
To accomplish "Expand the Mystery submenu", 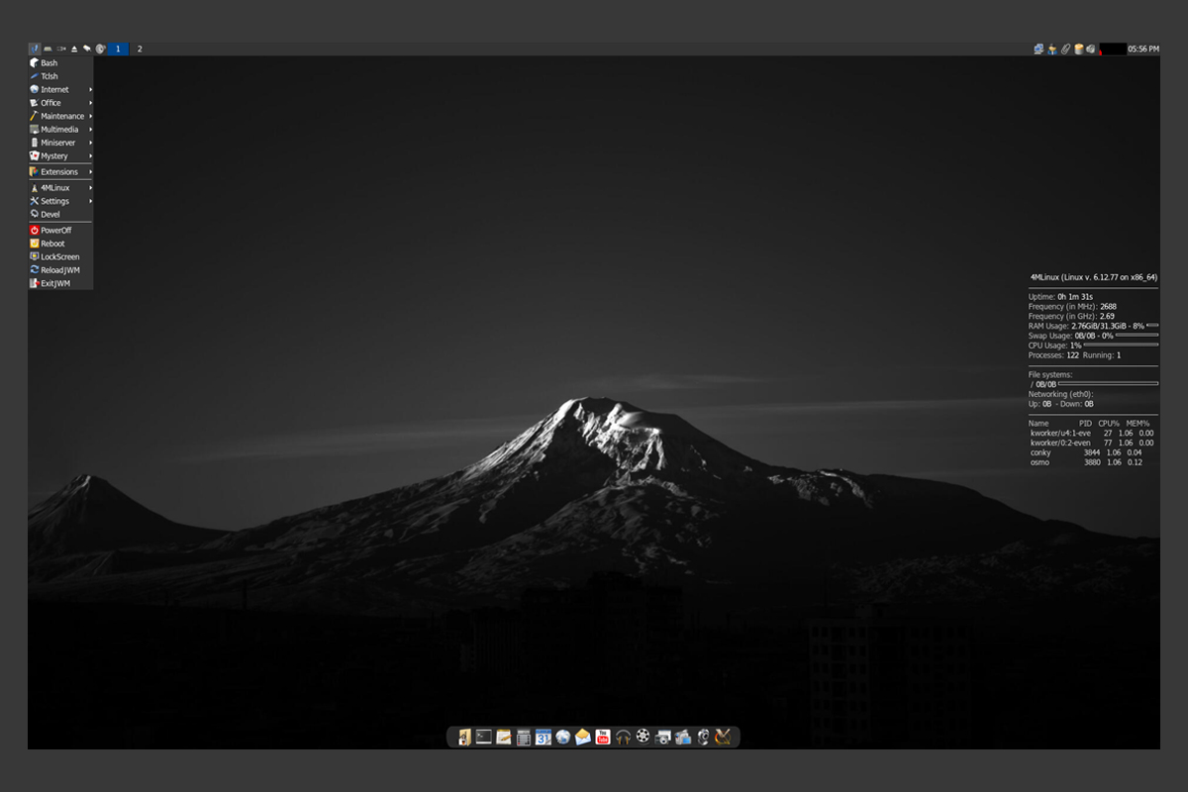I will [60, 155].
